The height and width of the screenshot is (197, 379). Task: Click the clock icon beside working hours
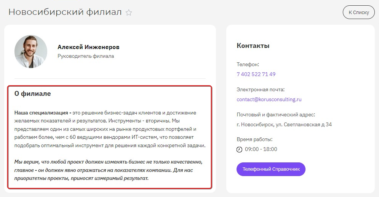[239, 149]
